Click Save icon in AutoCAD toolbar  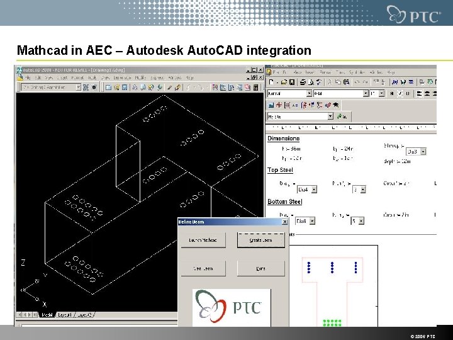coord(125,88)
